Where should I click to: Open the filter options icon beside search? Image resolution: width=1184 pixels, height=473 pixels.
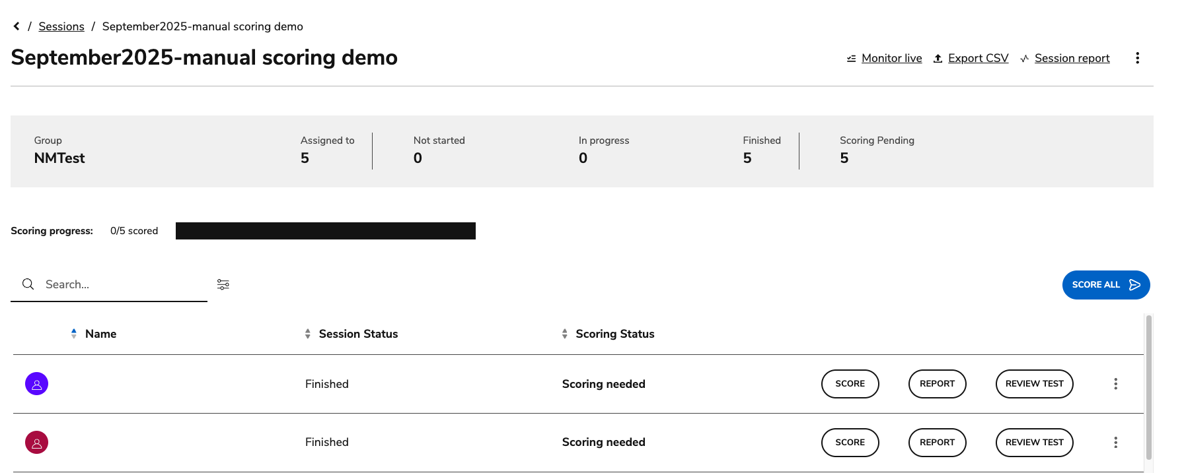[x=223, y=284]
